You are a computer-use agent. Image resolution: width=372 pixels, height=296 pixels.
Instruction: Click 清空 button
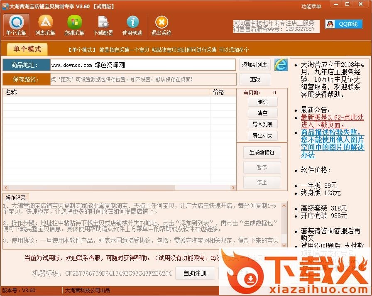point(263,113)
